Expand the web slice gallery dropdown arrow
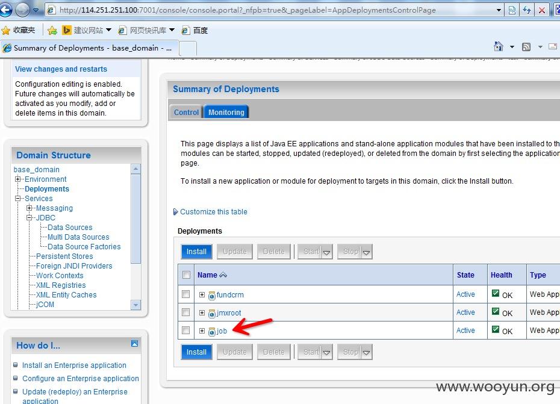This screenshot has width=560, height=404. coord(172,30)
